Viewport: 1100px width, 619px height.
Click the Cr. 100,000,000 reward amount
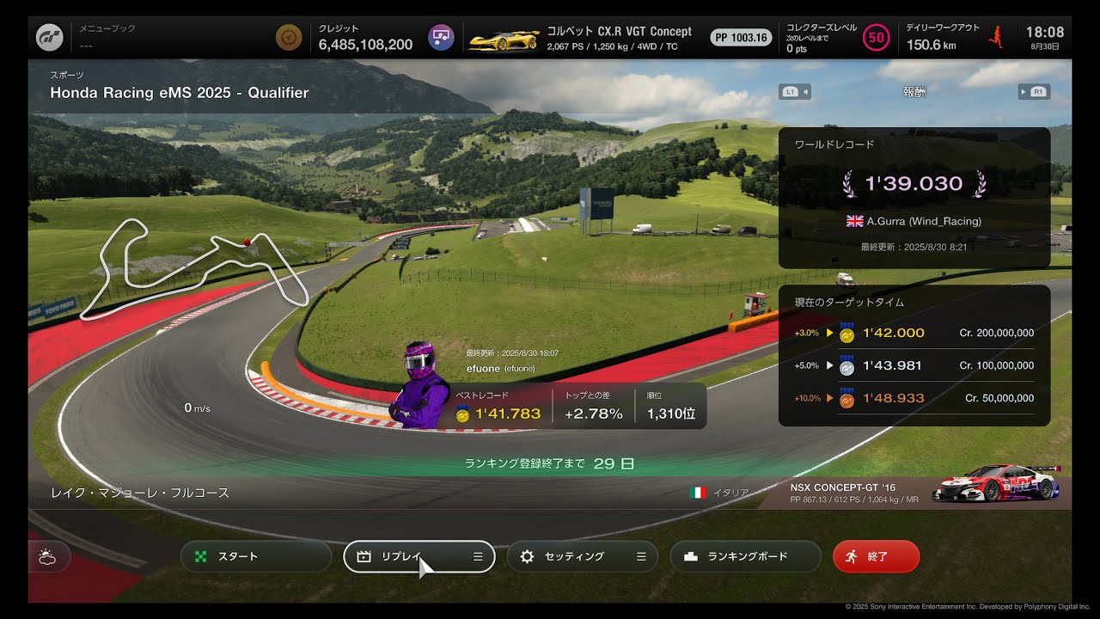(x=997, y=365)
